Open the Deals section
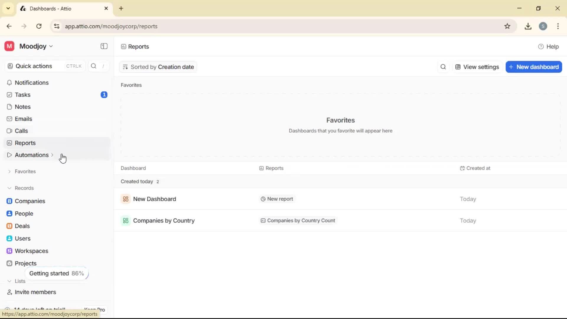The height and width of the screenshot is (319, 567). pos(22,226)
